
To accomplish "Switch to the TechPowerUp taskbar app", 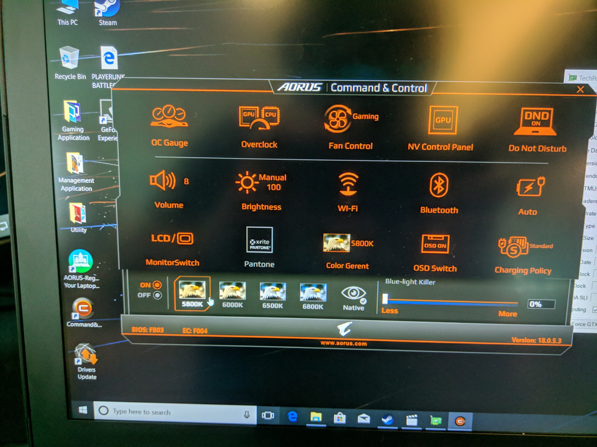I will [x=435, y=421].
